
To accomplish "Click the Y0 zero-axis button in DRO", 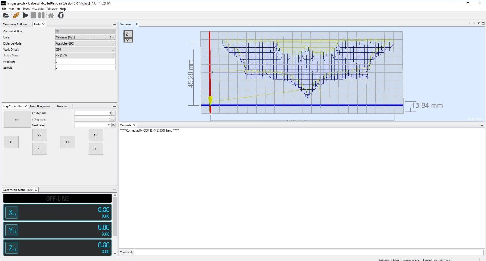I will (11, 230).
